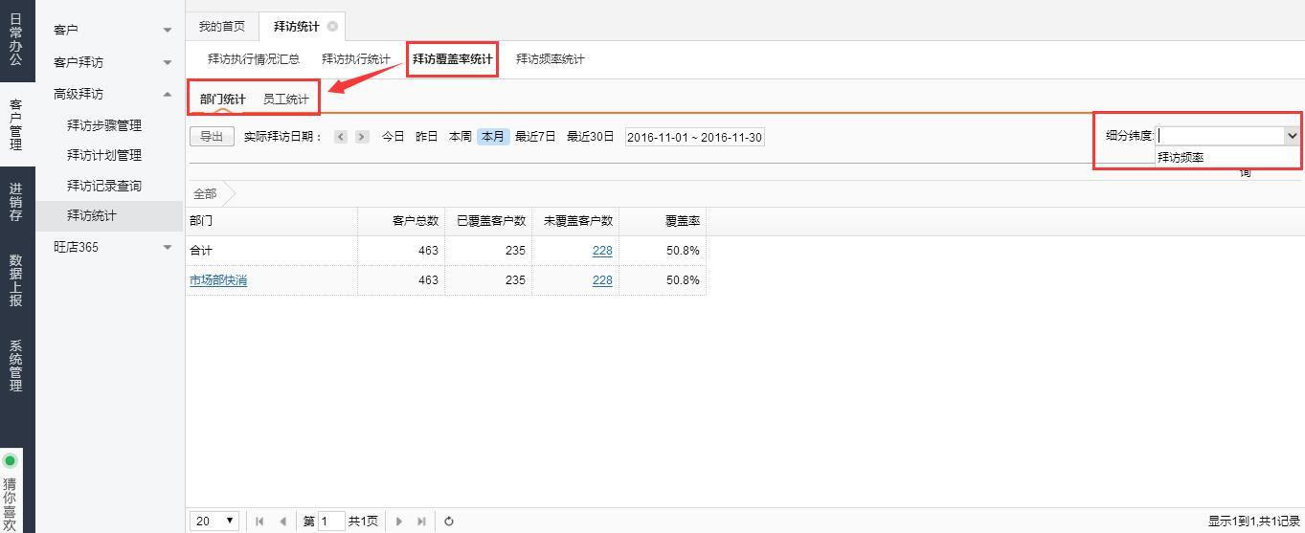Open 拜访记录查询 in sidebar

[104, 186]
